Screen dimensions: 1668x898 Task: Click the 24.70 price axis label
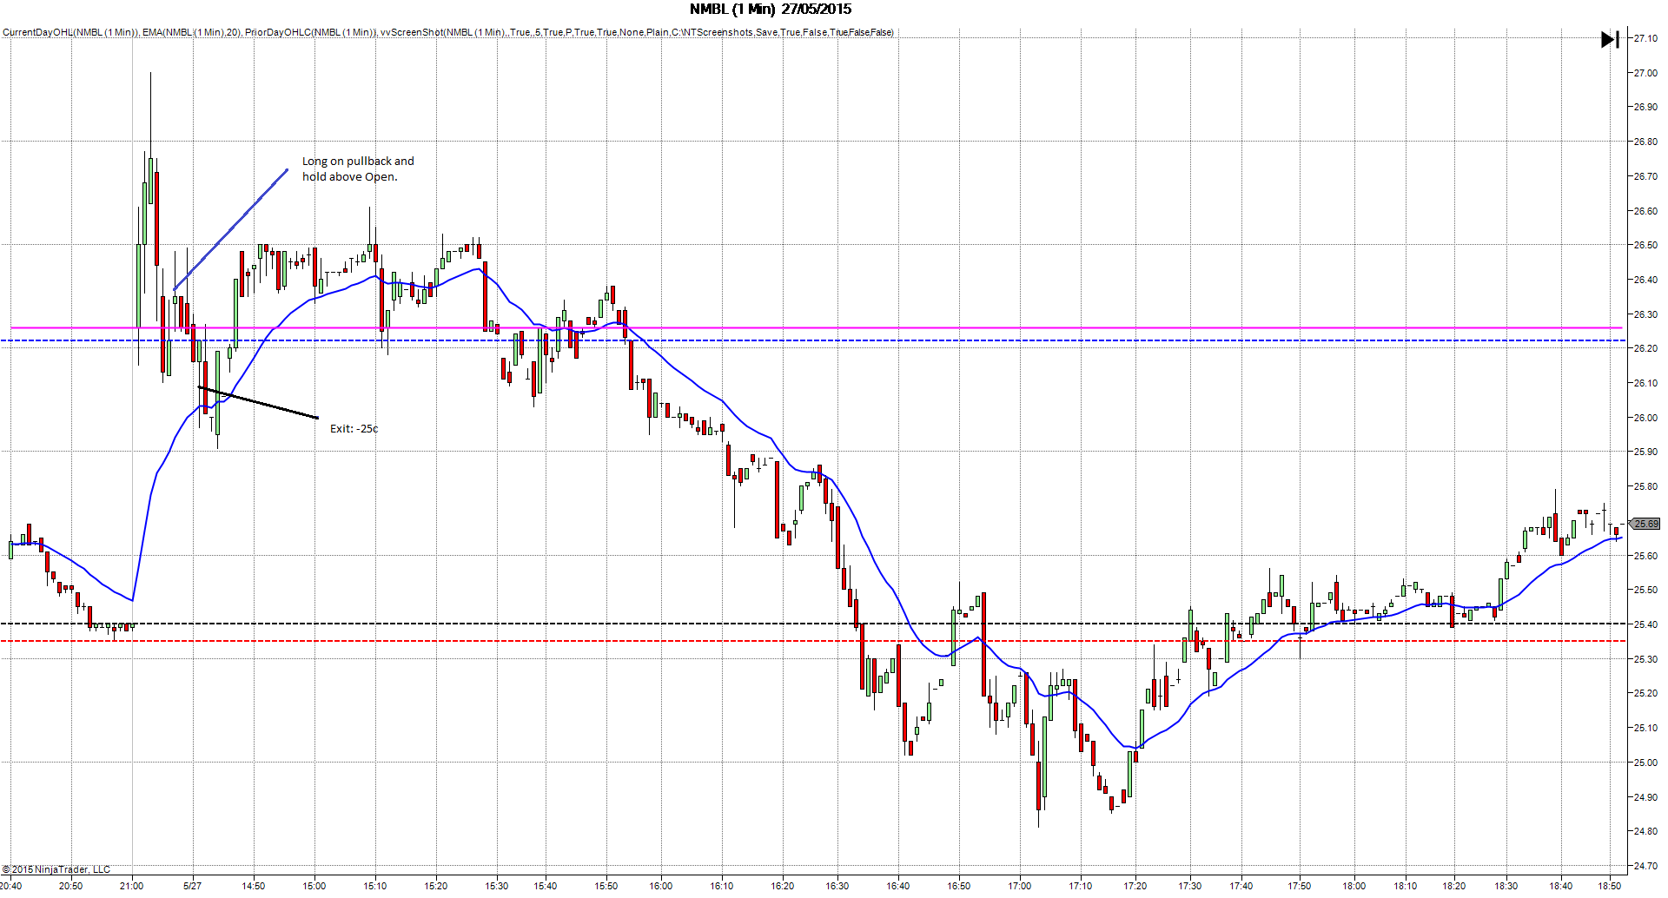[x=1645, y=866]
